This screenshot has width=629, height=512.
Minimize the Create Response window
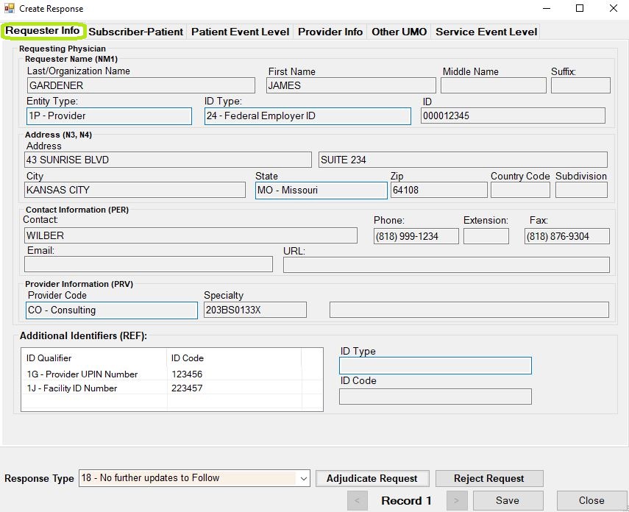click(x=547, y=8)
